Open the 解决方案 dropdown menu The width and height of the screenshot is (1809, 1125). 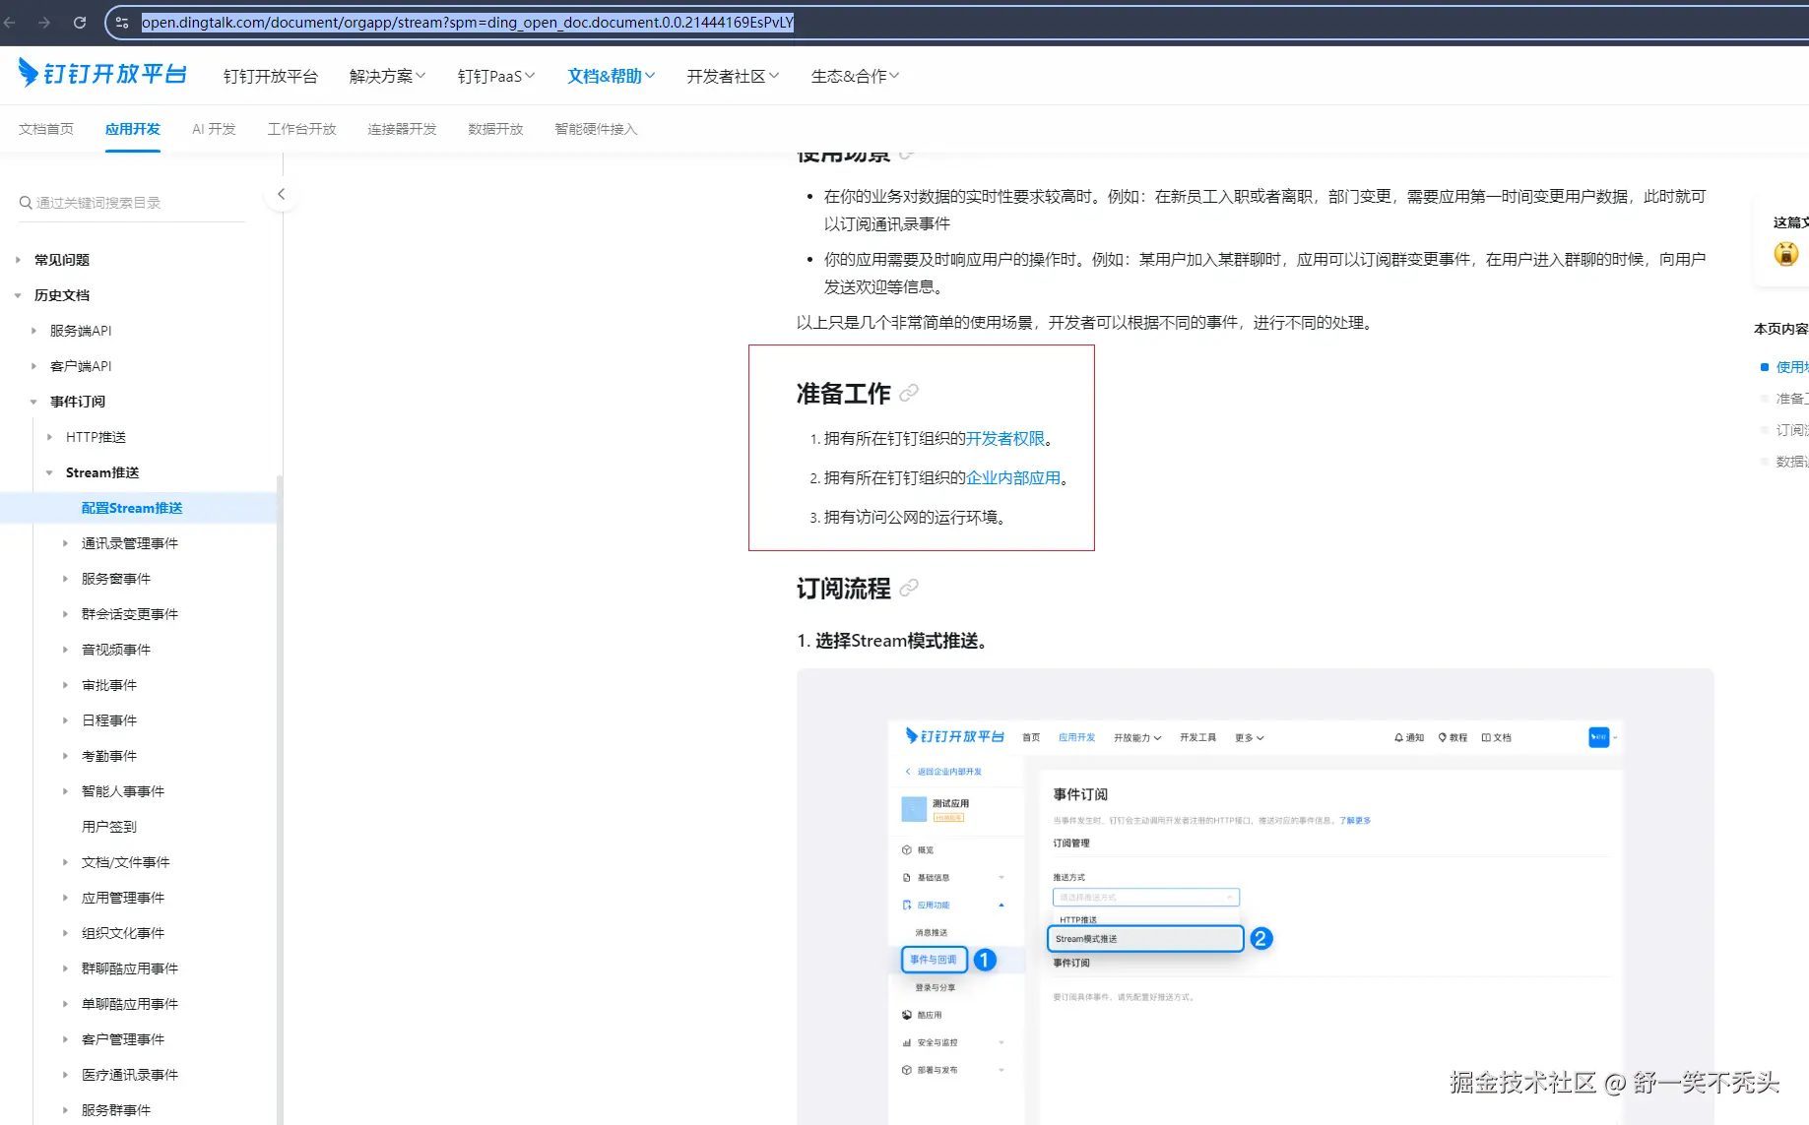coord(388,76)
